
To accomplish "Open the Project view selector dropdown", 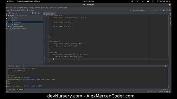I will 13,13.
